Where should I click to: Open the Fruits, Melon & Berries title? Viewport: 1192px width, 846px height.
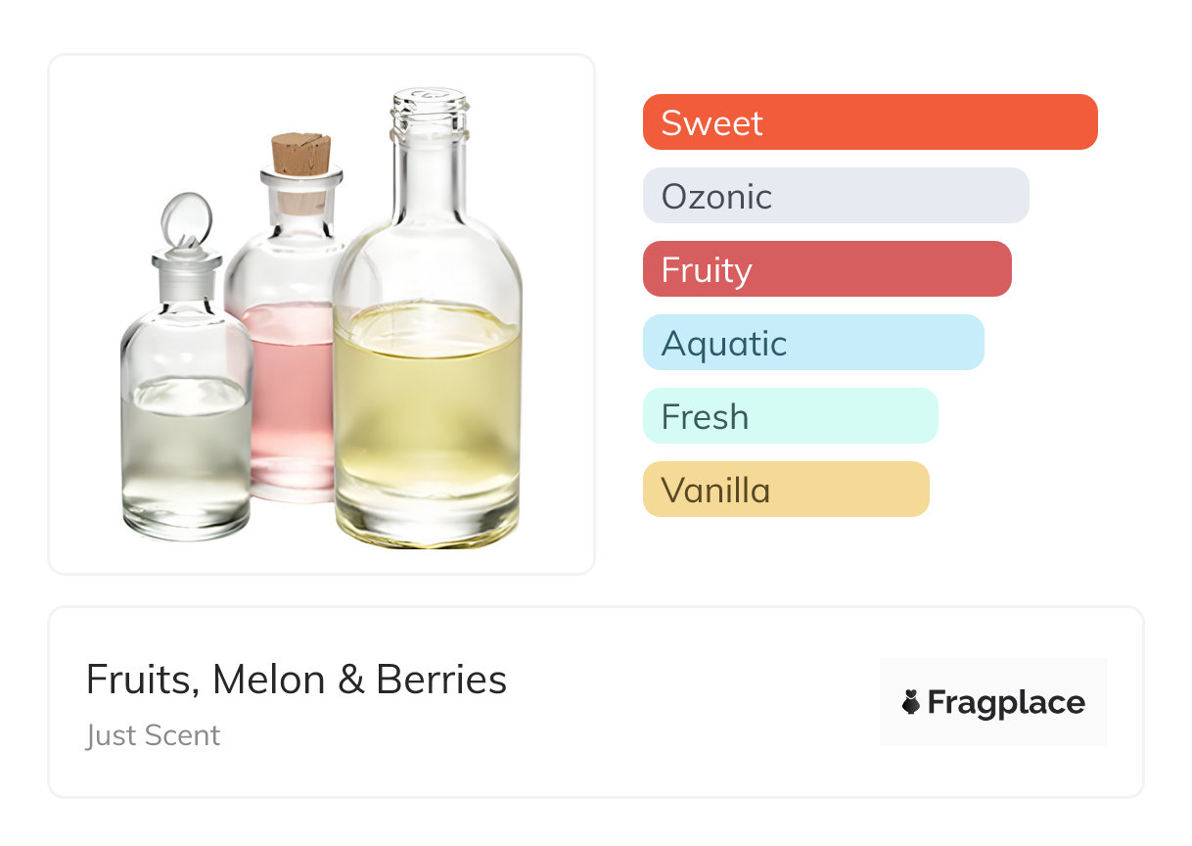(297, 680)
